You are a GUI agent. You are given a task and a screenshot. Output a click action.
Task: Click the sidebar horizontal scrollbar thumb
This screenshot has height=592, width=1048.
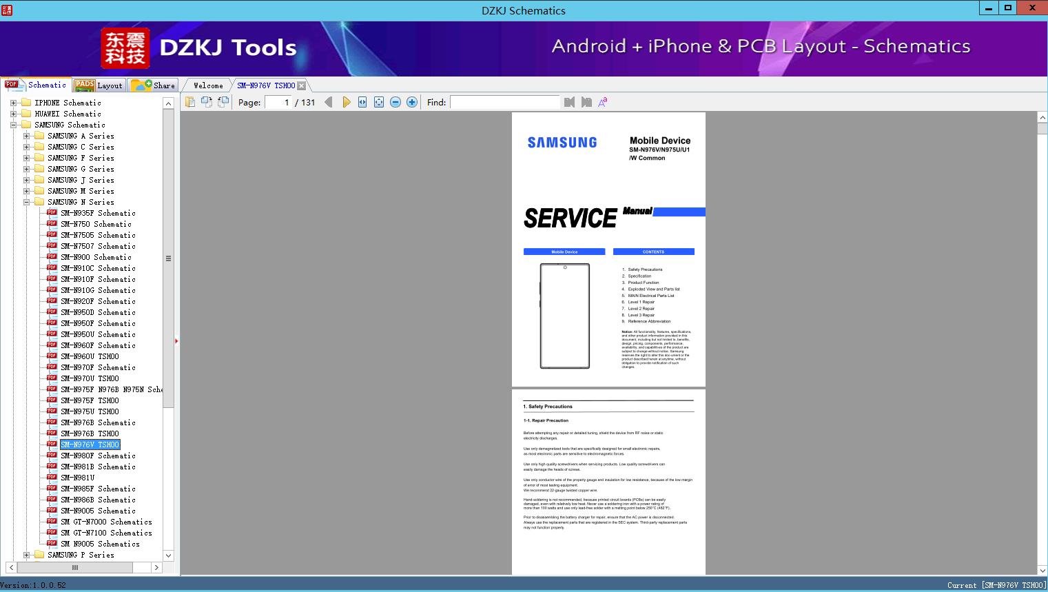point(75,567)
